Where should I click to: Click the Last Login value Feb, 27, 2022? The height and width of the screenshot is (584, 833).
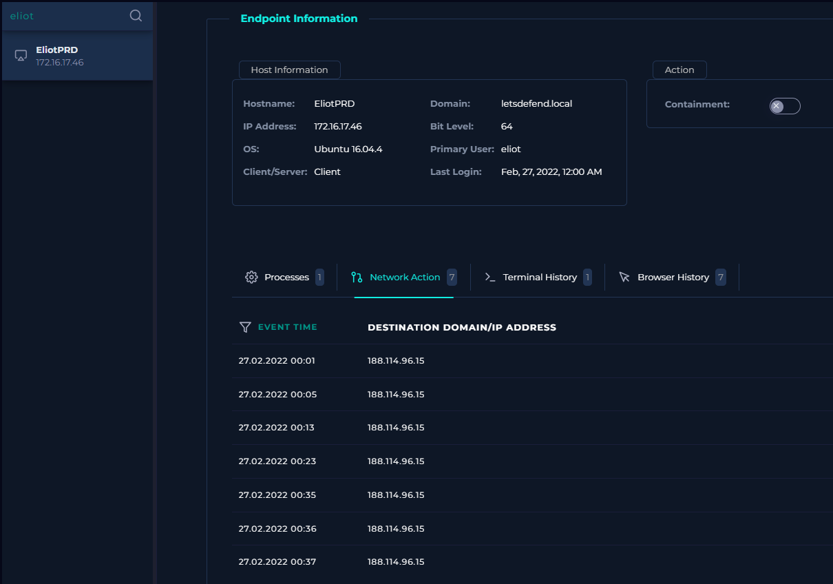click(x=551, y=171)
